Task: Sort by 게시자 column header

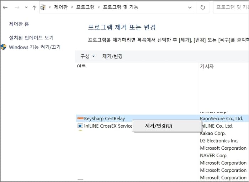Action: coord(207,66)
